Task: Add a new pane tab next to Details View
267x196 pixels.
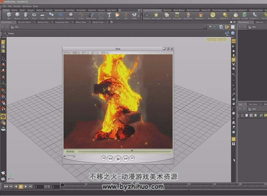Action: (x=111, y=22)
